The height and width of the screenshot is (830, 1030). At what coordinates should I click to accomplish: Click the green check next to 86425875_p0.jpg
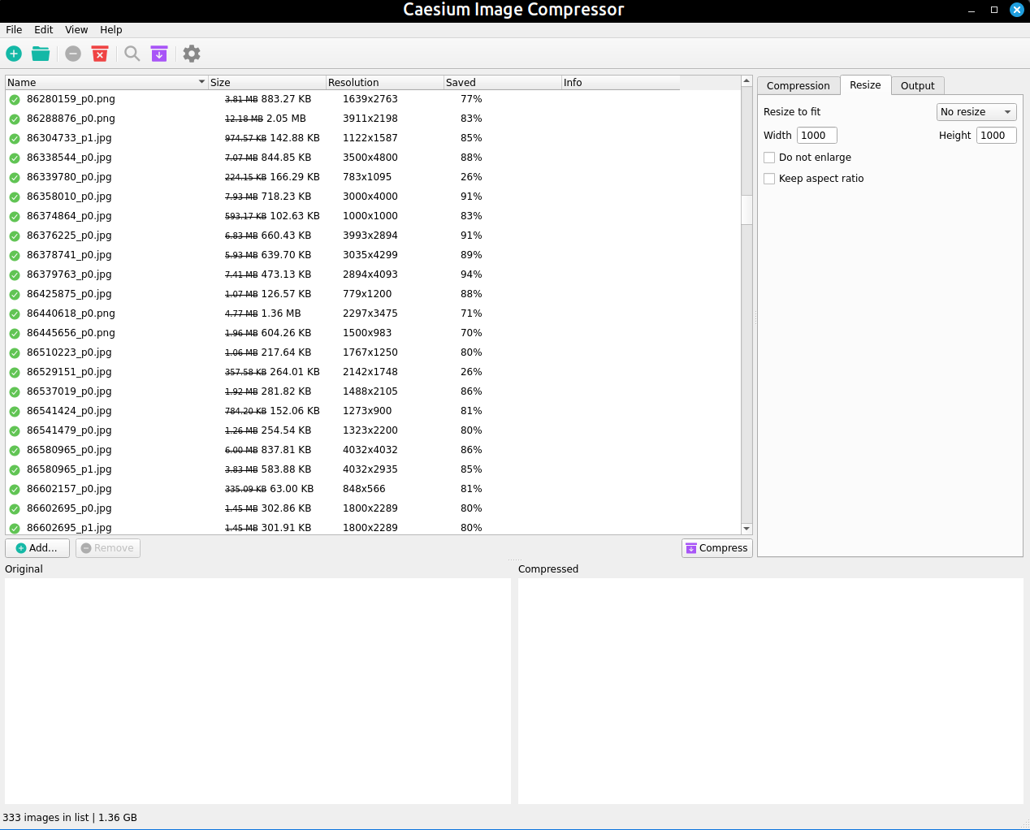click(15, 294)
